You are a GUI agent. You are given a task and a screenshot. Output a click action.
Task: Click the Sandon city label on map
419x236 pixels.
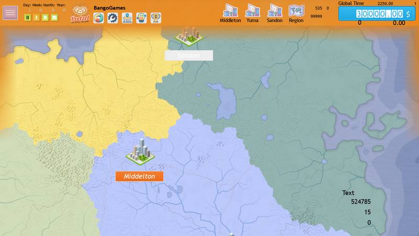(189, 55)
